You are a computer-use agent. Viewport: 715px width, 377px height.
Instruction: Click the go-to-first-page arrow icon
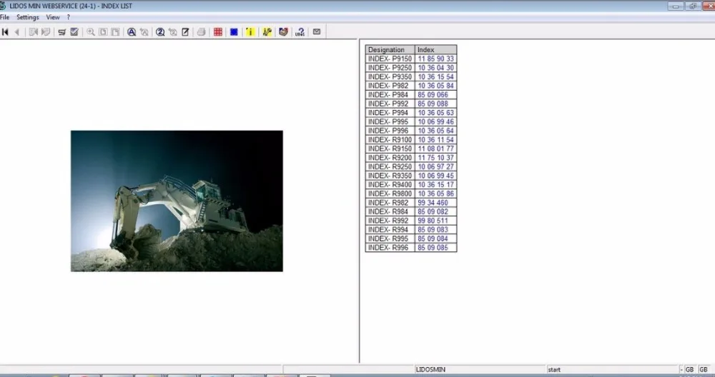(x=6, y=32)
